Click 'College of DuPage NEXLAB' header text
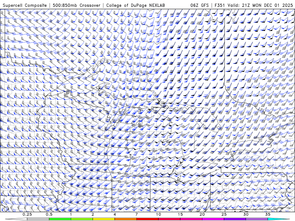Image resolution: width=295 pixels, height=221 pixels. click(135, 6)
